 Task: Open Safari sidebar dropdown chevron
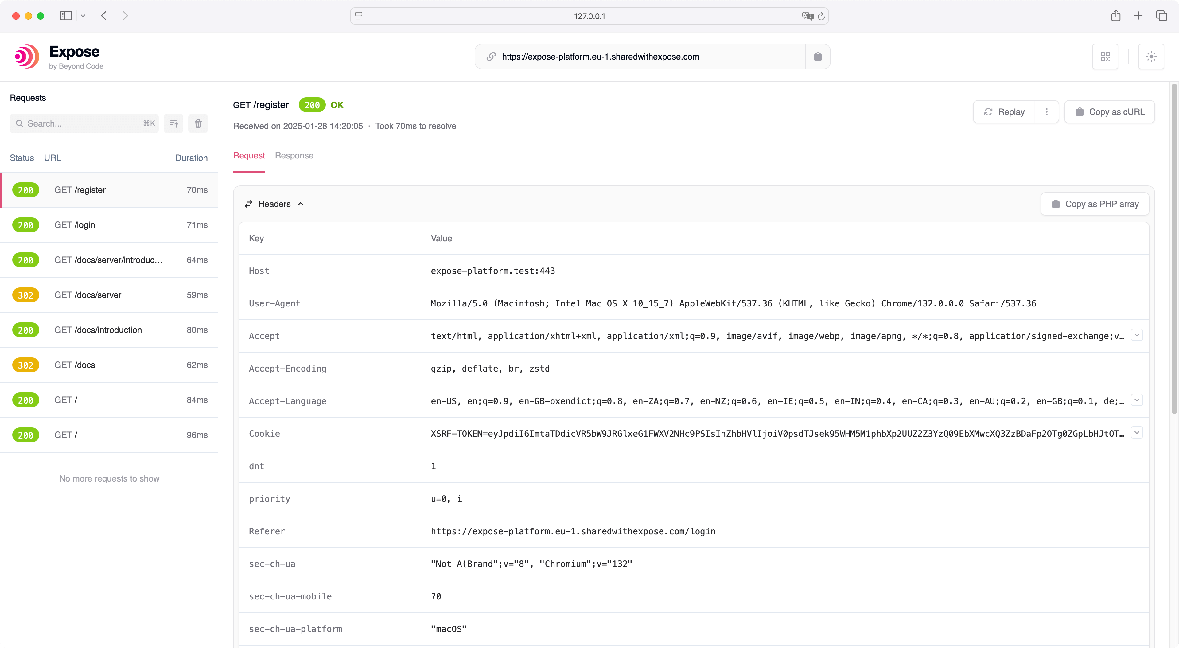(x=83, y=16)
